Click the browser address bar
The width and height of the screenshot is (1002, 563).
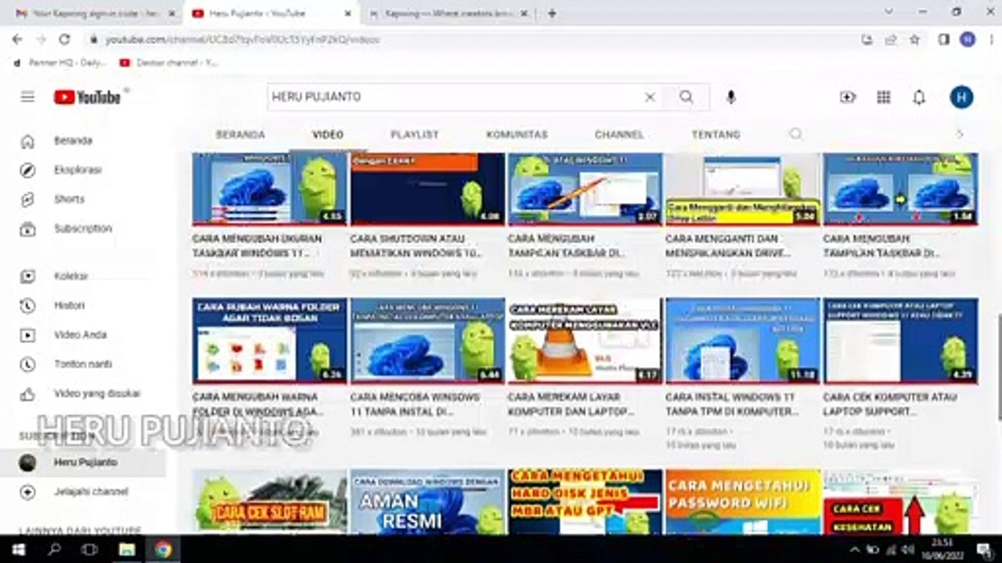tap(470, 39)
